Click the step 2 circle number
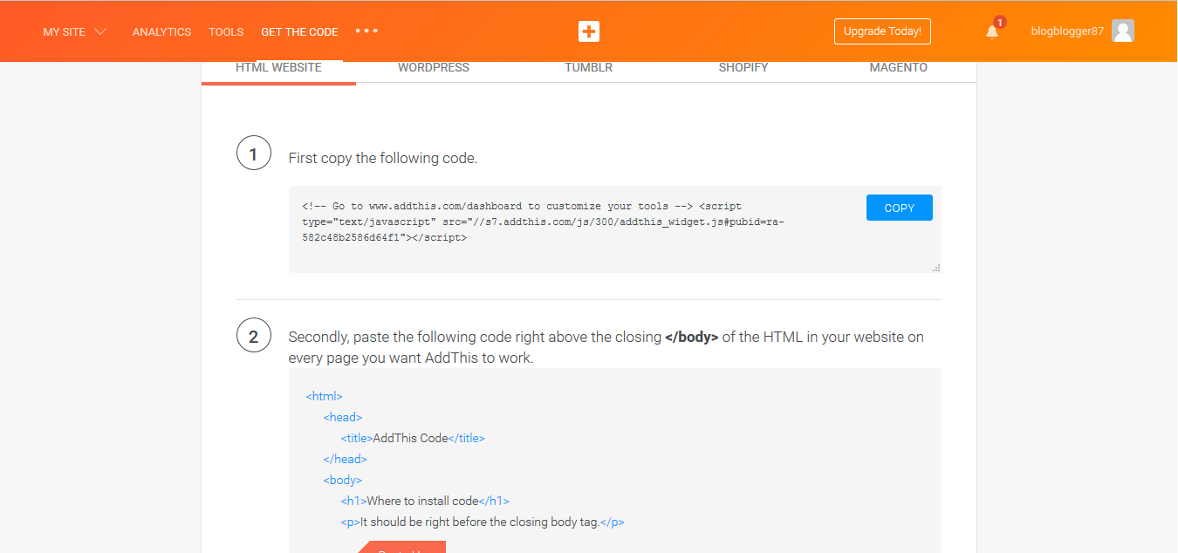1178x553 pixels. point(254,336)
